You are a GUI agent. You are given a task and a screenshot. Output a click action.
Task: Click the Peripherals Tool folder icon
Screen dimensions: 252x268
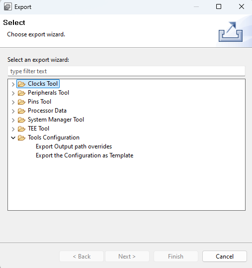tap(22, 93)
